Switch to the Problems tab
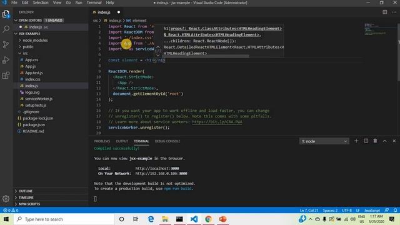 point(102,141)
